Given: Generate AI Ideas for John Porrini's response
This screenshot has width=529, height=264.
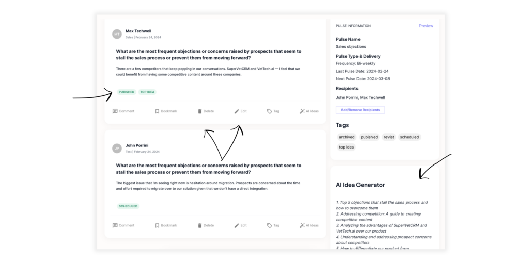Looking at the screenshot, I should (309, 225).
